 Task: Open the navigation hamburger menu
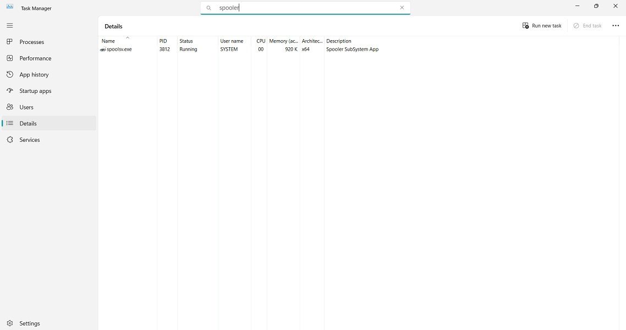pos(9,25)
